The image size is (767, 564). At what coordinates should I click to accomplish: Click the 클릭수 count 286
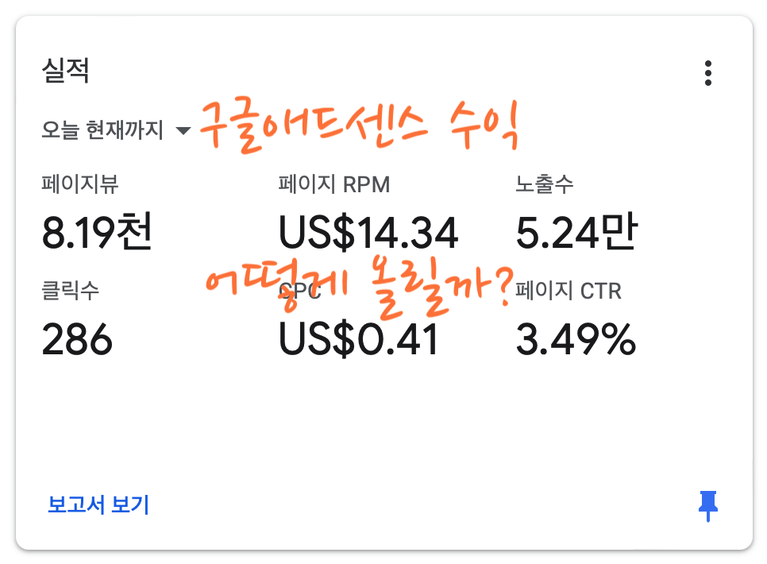[x=76, y=342]
